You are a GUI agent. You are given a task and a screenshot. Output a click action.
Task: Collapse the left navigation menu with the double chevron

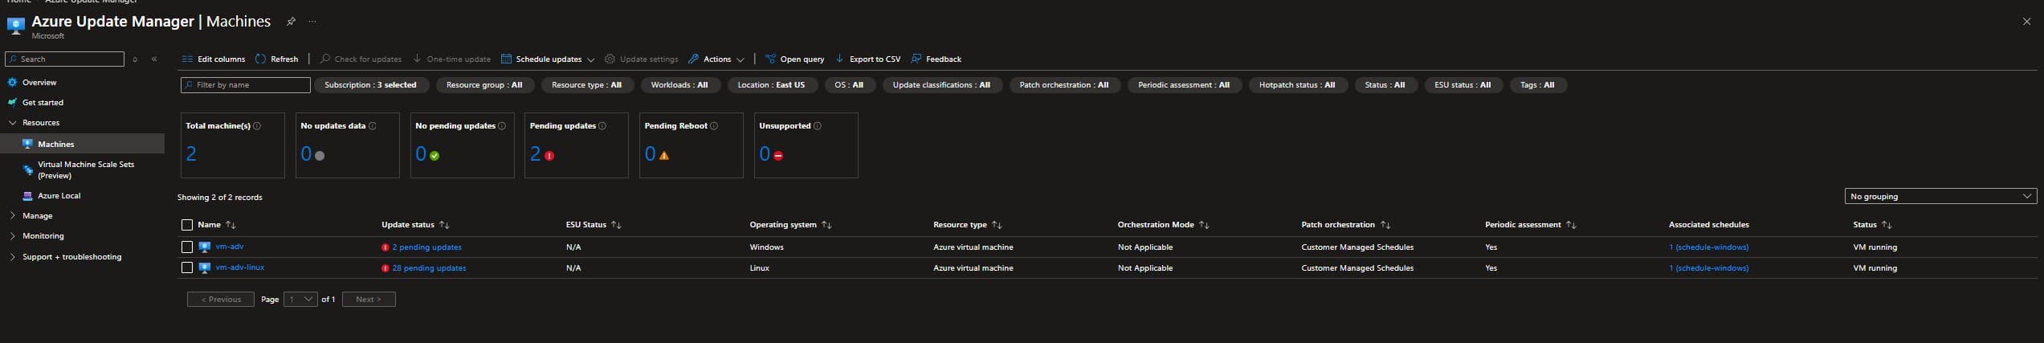coord(154,59)
